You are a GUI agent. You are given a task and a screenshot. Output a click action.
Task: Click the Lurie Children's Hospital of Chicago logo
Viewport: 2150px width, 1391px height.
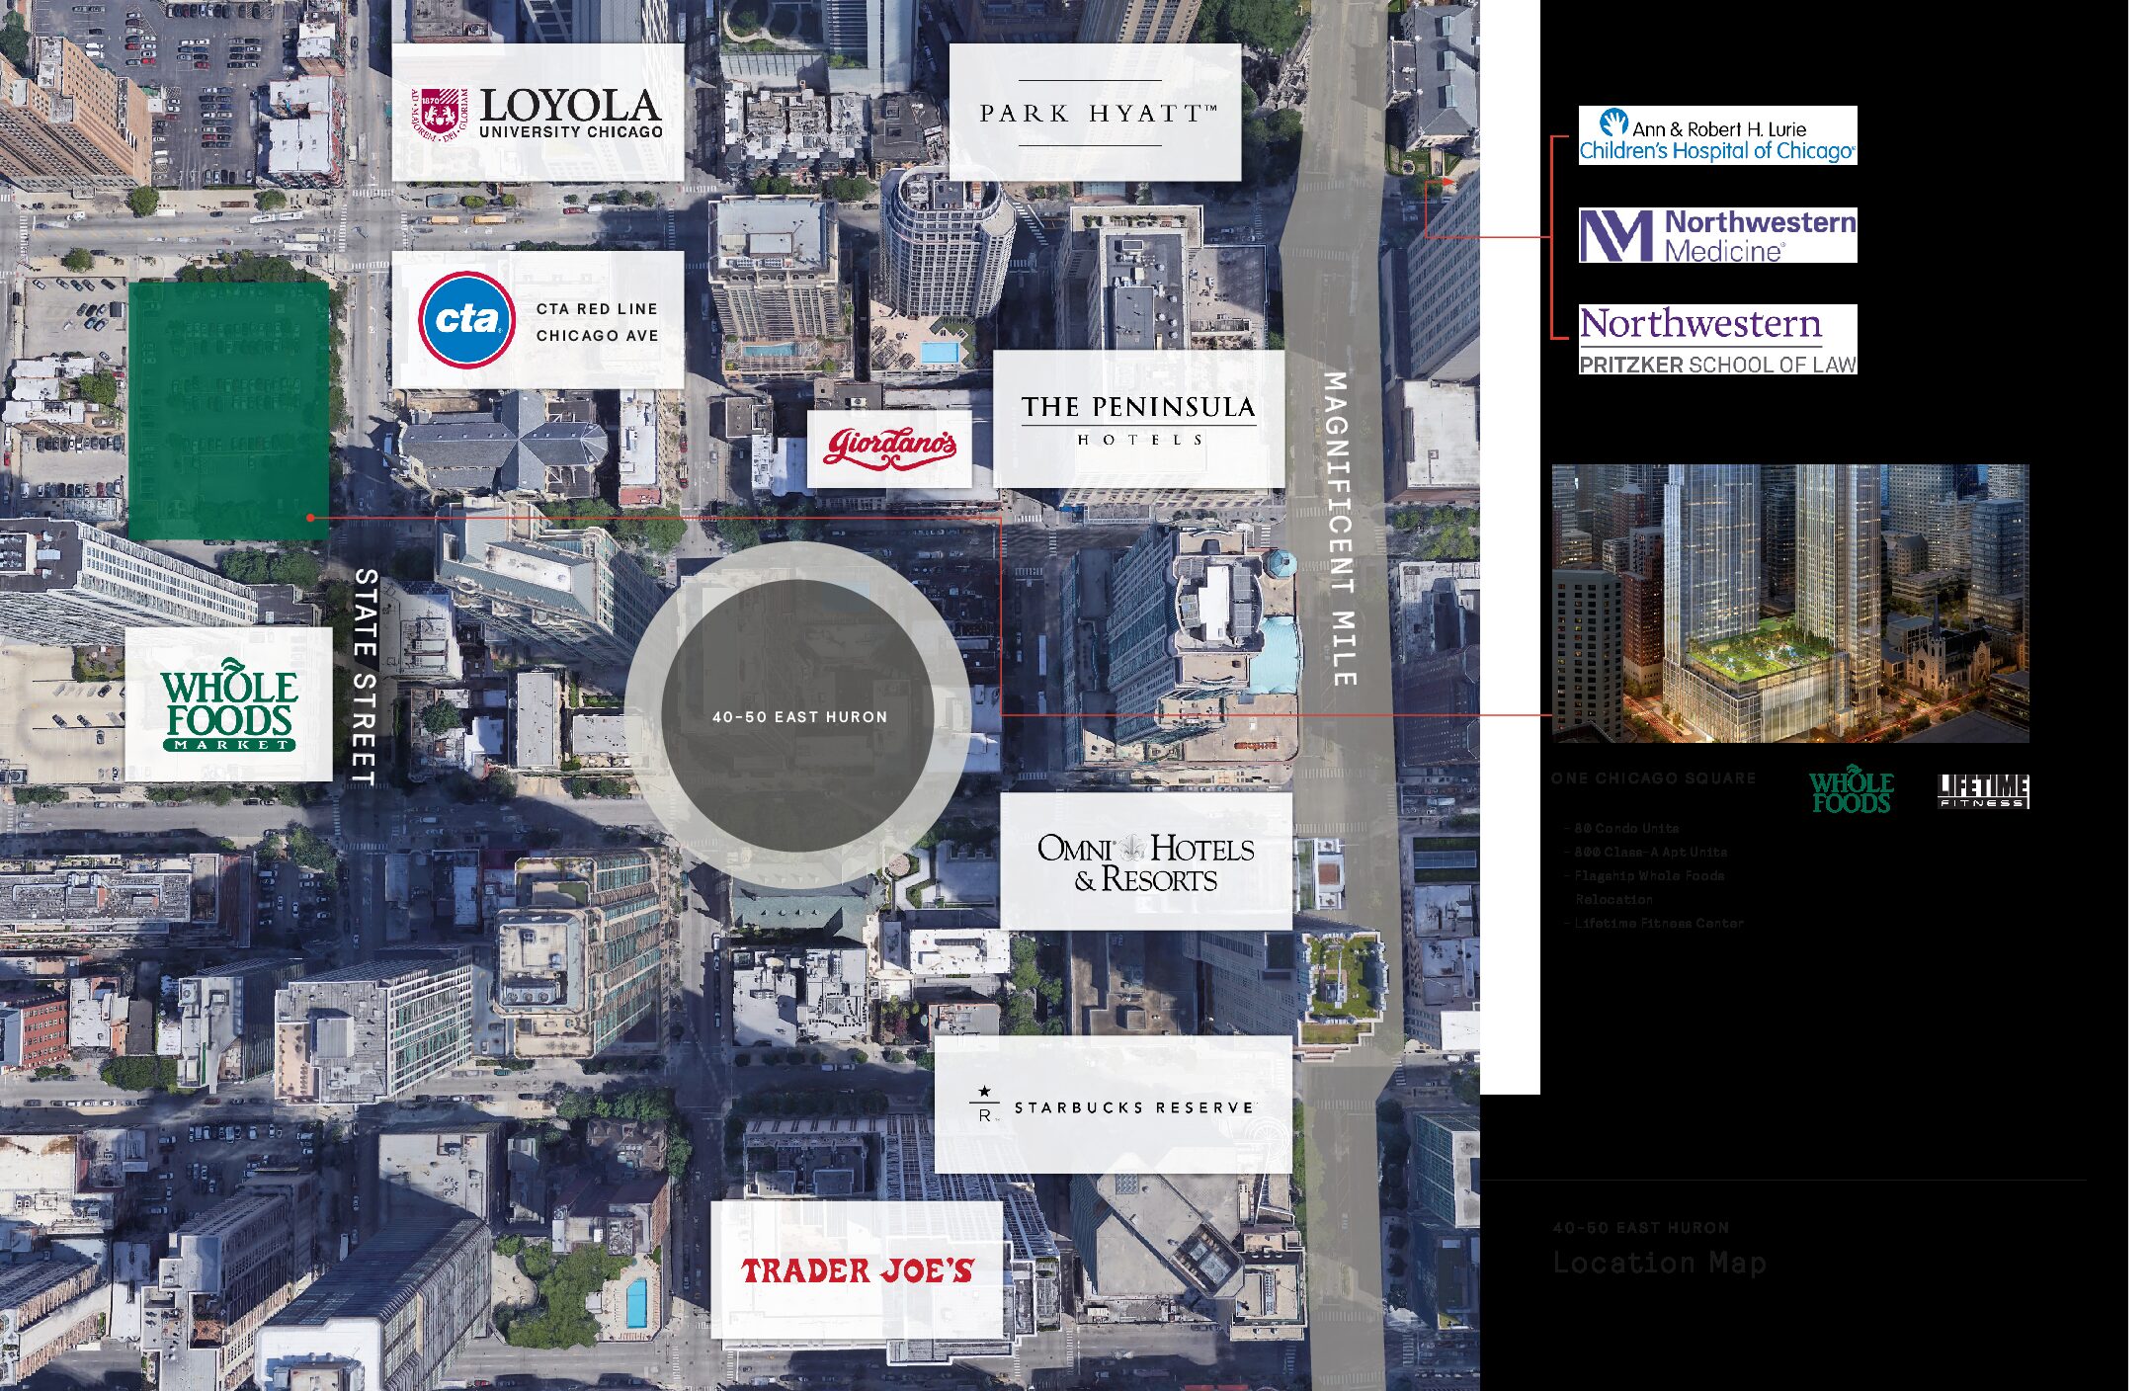pos(1717,135)
